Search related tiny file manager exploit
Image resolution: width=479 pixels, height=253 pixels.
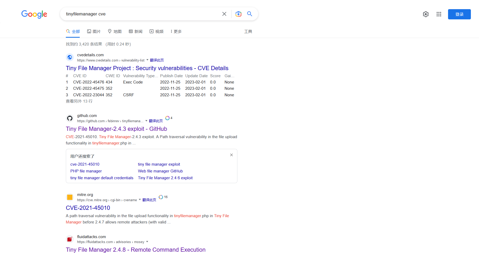coord(159,164)
